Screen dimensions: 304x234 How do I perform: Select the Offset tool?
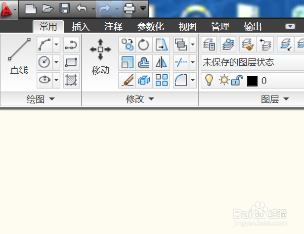144,62
